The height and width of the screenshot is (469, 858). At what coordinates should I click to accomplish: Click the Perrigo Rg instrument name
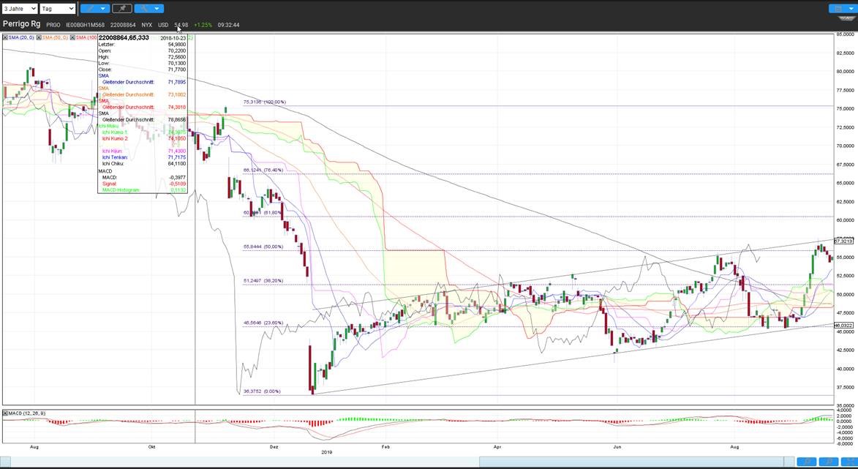coord(21,24)
